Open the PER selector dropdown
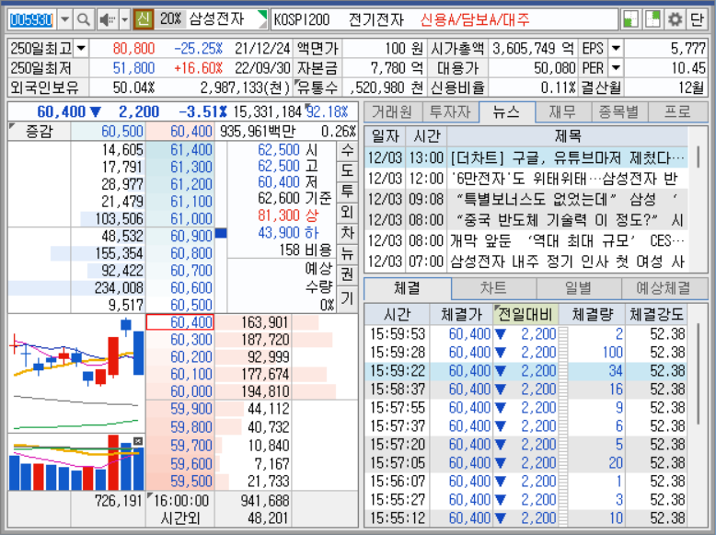716x535 pixels. coord(616,68)
